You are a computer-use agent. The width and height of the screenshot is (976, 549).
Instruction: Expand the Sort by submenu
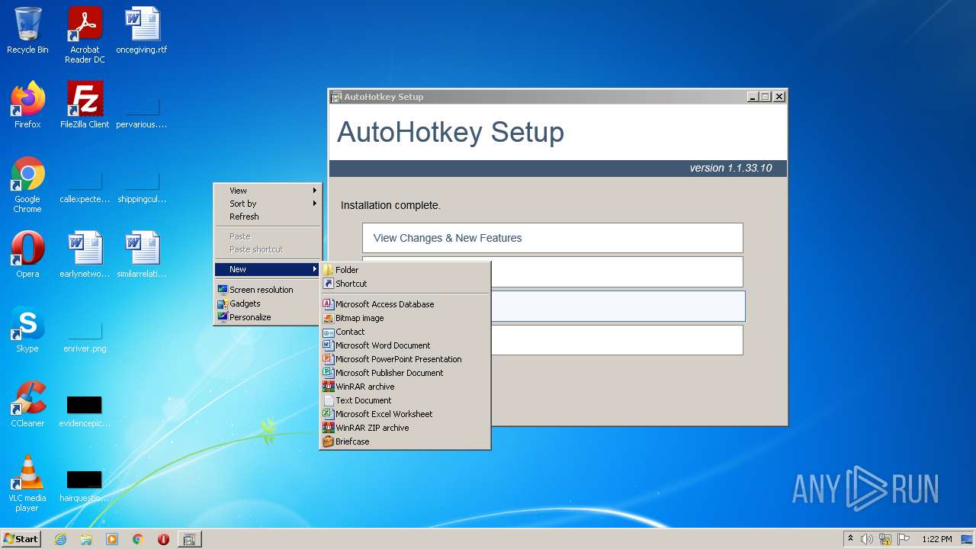(268, 204)
